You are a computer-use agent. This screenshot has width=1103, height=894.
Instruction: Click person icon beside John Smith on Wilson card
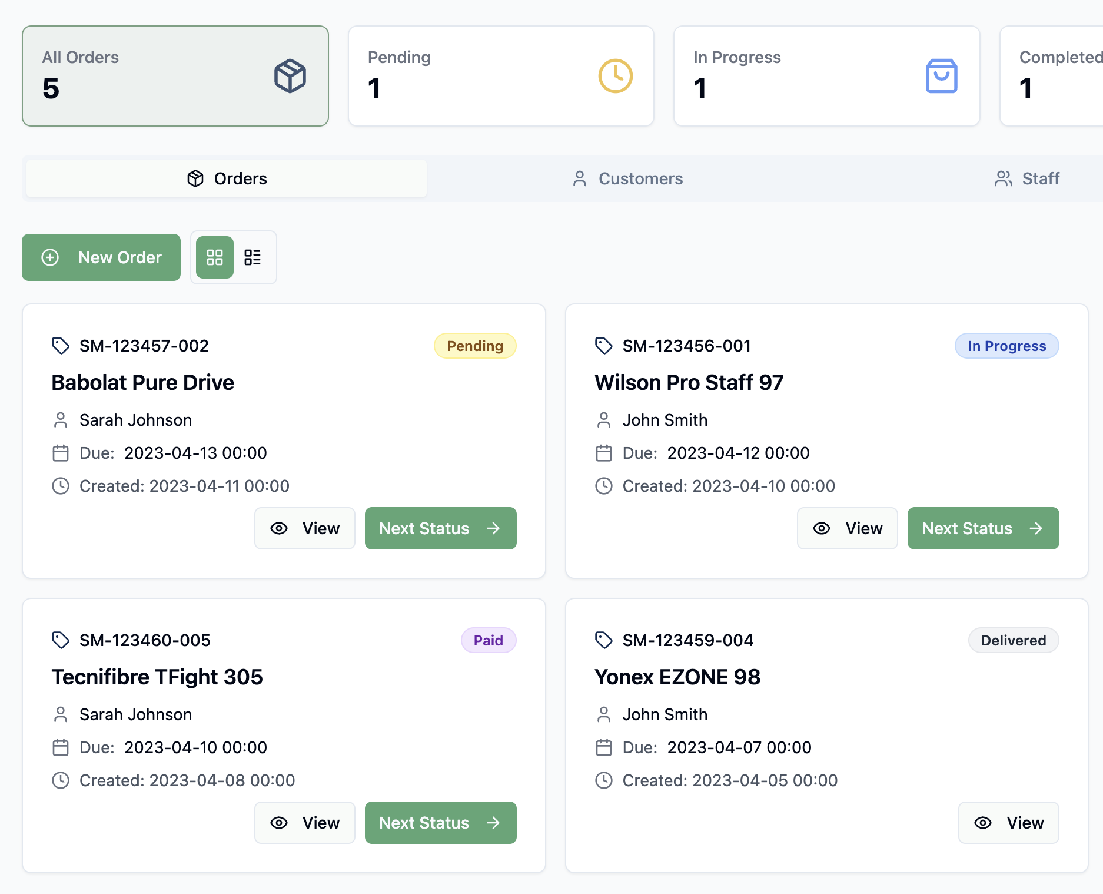tap(604, 420)
